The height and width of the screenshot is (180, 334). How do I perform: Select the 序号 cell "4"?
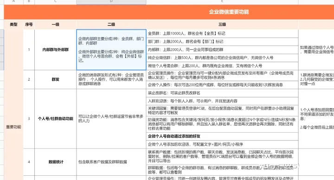(29, 162)
